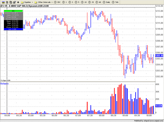This screenshot has height=122, width=164.
Task: Switch to the Tick interval
Action: click(x=115, y=2)
